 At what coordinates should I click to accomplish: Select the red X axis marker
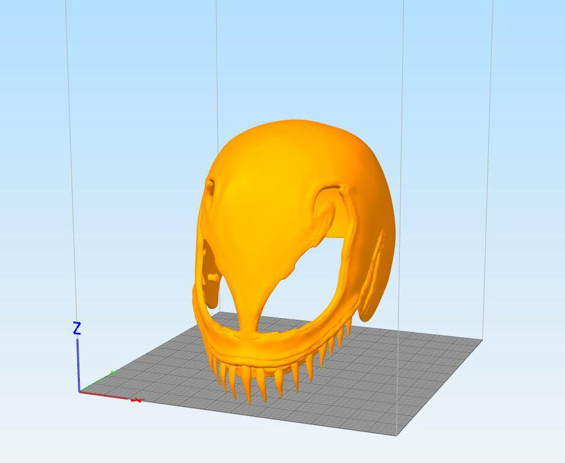click(x=137, y=400)
